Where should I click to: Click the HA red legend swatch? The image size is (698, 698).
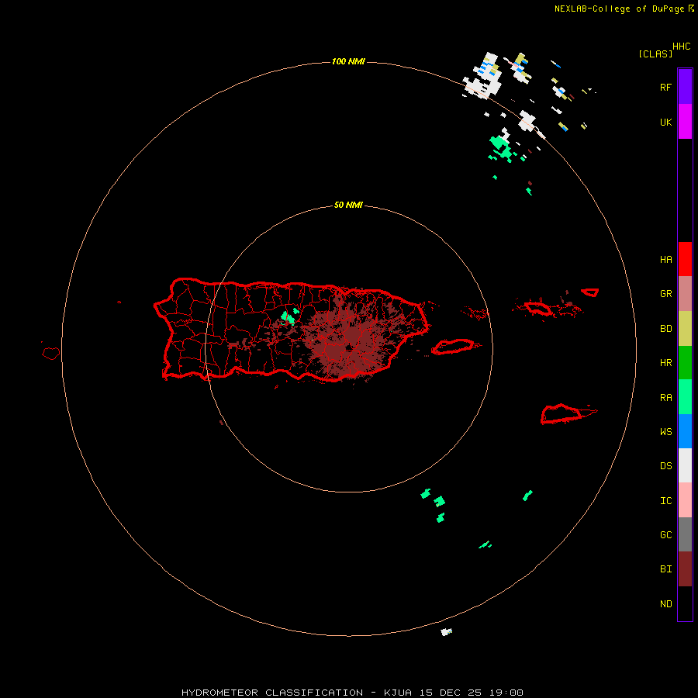point(685,259)
